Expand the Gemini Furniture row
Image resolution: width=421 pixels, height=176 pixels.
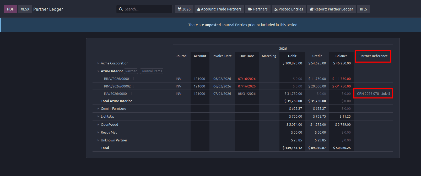tap(98, 109)
